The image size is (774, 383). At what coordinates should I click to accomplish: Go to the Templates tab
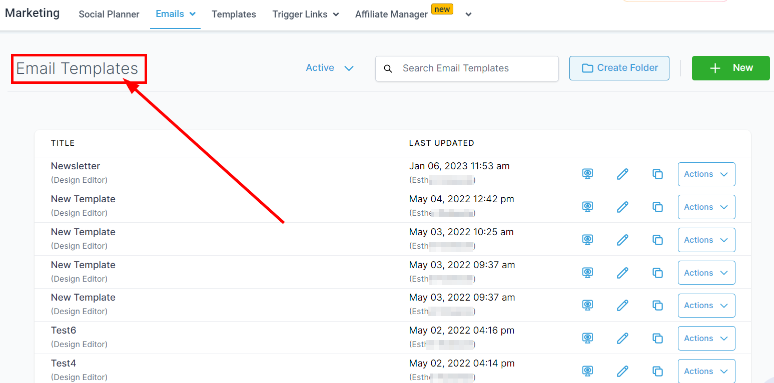234,14
